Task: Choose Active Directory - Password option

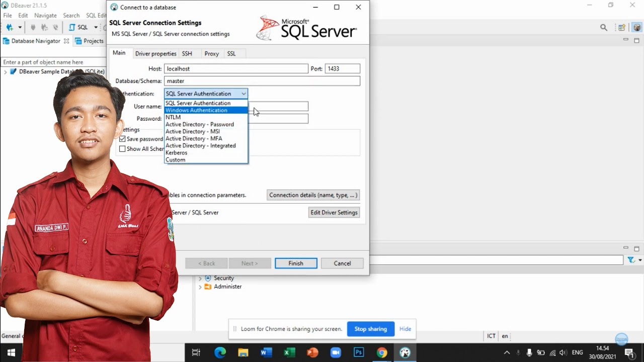Action: pyautogui.click(x=206, y=124)
